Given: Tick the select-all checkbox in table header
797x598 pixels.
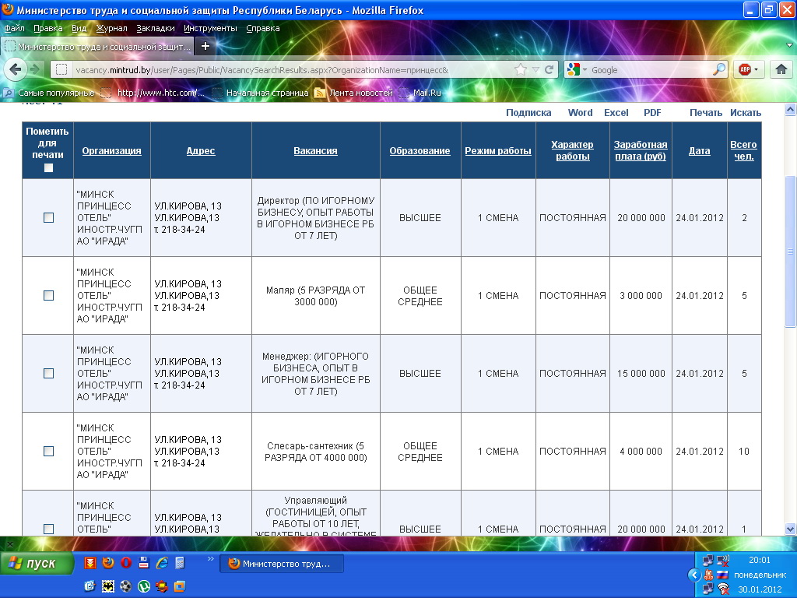Looking at the screenshot, I should pos(48,167).
